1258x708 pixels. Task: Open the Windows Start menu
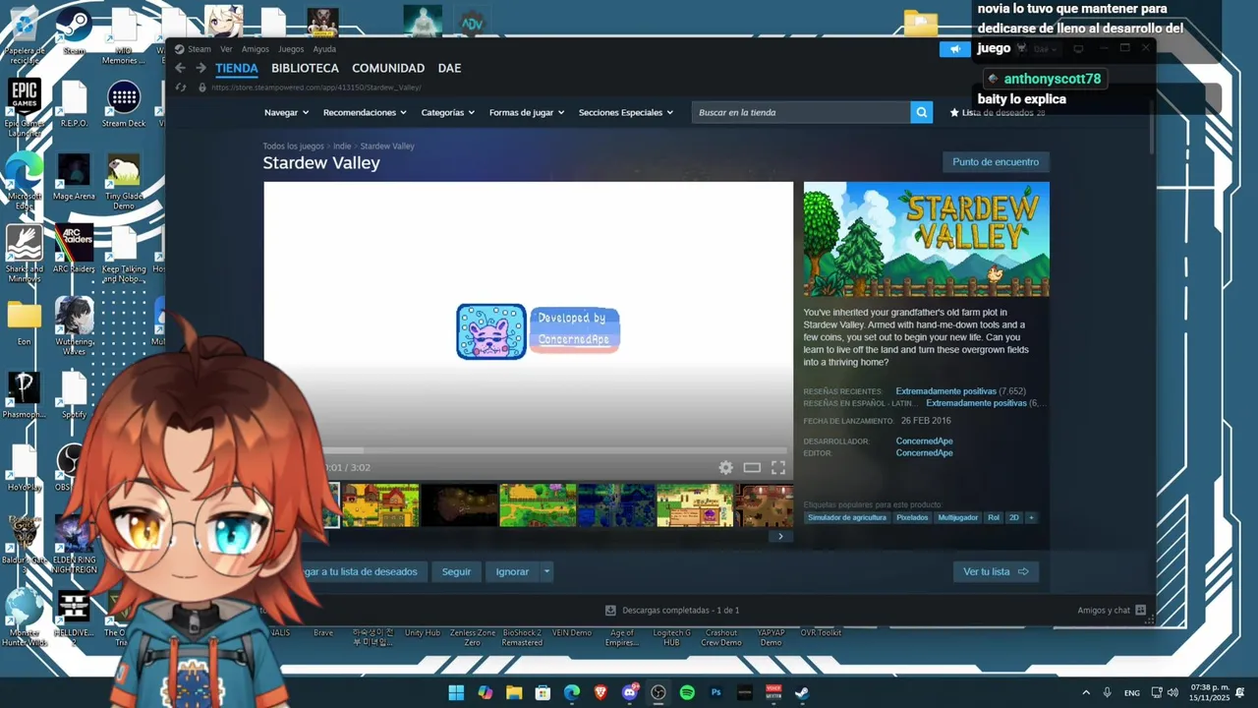[x=456, y=692]
